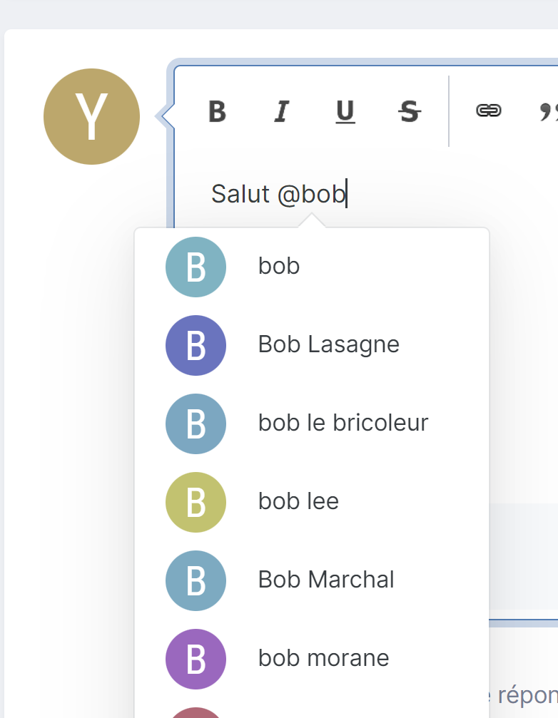558x718 pixels.
Task: Mention Bob Marchal from suggestions
Action: [x=312, y=580]
